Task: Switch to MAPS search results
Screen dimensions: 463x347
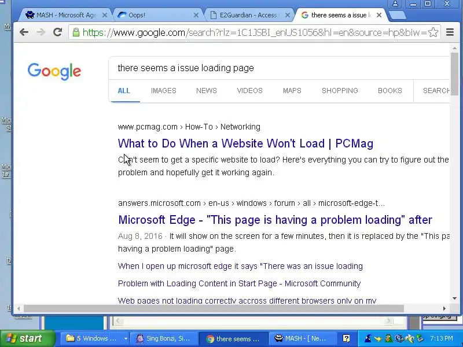Action: point(292,91)
